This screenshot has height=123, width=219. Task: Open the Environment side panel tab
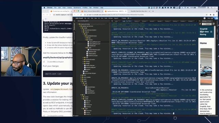(74, 27)
